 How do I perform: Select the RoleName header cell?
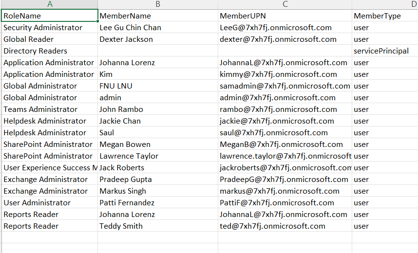(50, 16)
